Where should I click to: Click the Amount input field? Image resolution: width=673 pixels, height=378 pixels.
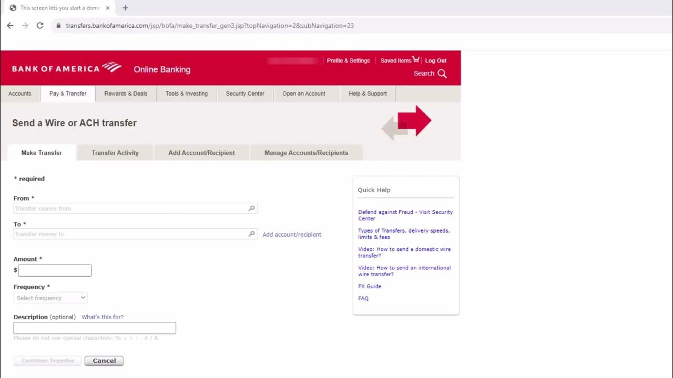(55, 270)
